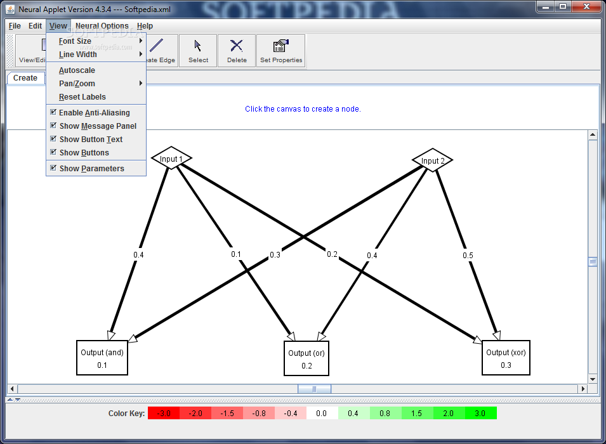
Task: Select the Create Edge tool icon
Action: coord(157,45)
